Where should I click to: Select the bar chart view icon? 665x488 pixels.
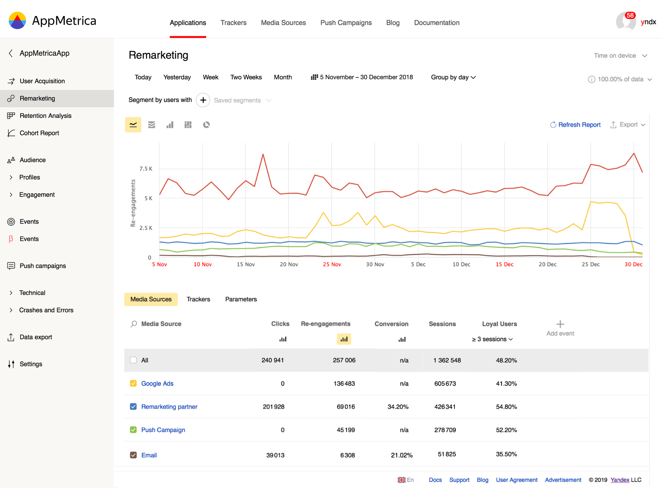click(x=170, y=125)
